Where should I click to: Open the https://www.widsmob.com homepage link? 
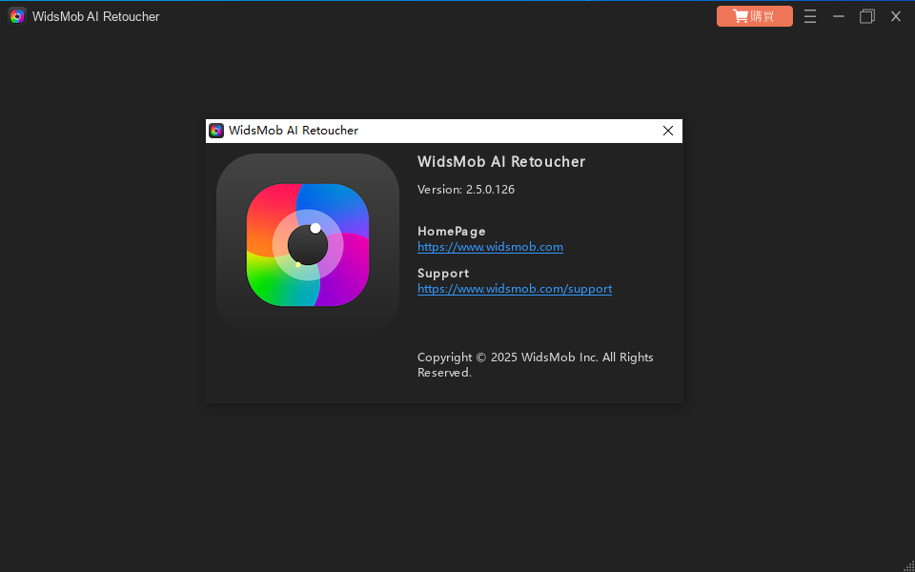[x=490, y=247]
